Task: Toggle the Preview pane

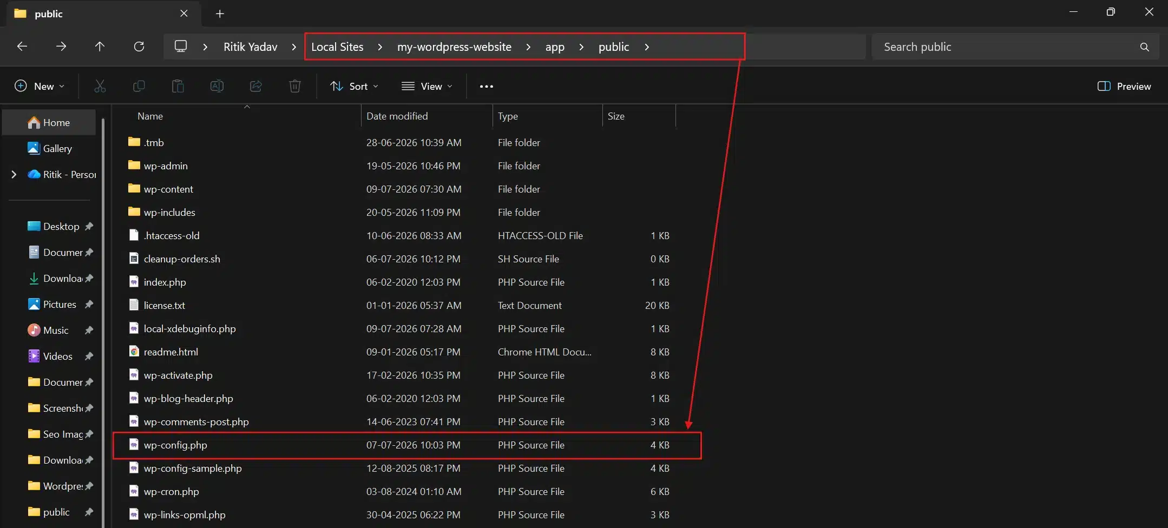Action: [1124, 86]
